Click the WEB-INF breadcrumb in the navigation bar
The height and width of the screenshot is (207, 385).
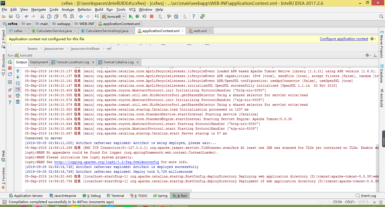(x=84, y=24)
